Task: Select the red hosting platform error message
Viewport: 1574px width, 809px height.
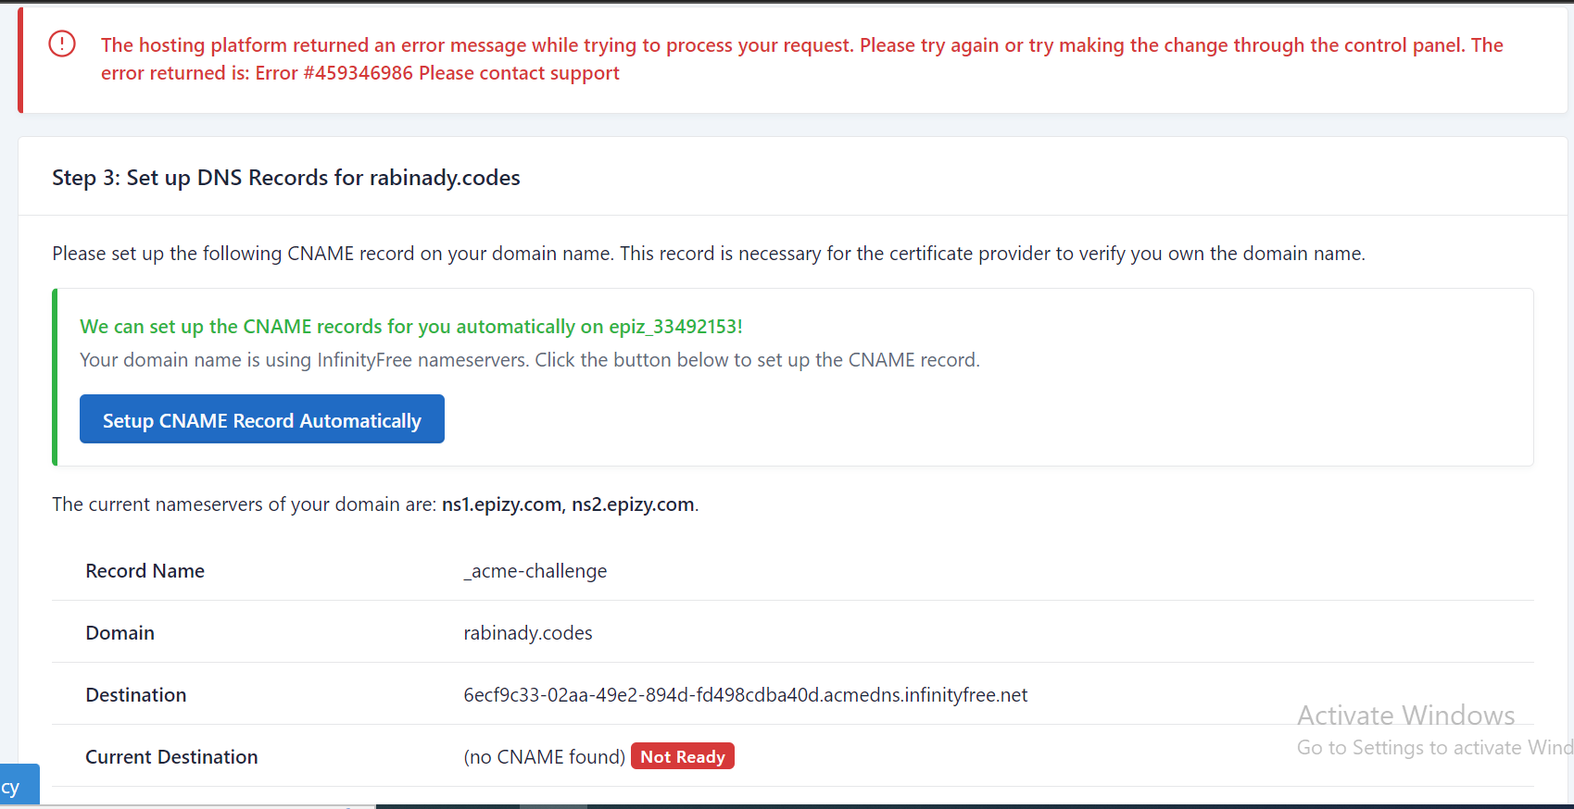Action: point(801,59)
